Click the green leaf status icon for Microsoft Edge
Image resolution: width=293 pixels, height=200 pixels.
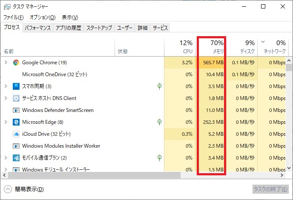click(x=159, y=122)
